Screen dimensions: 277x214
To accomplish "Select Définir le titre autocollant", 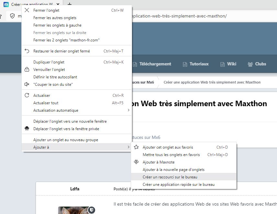I will click(77, 77).
